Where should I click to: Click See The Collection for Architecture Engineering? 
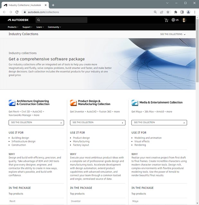36,122
